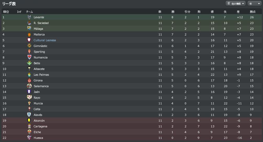Click the Rayo club crest icon
This screenshot has height=142, width=263.
pos(29,98)
